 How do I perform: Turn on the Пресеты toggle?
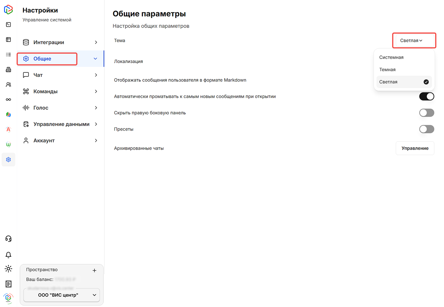coord(426,129)
